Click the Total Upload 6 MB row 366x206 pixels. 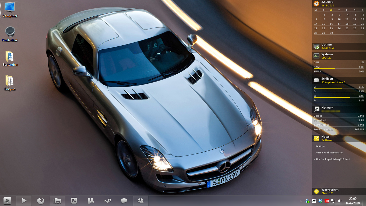pyautogui.click(x=339, y=125)
